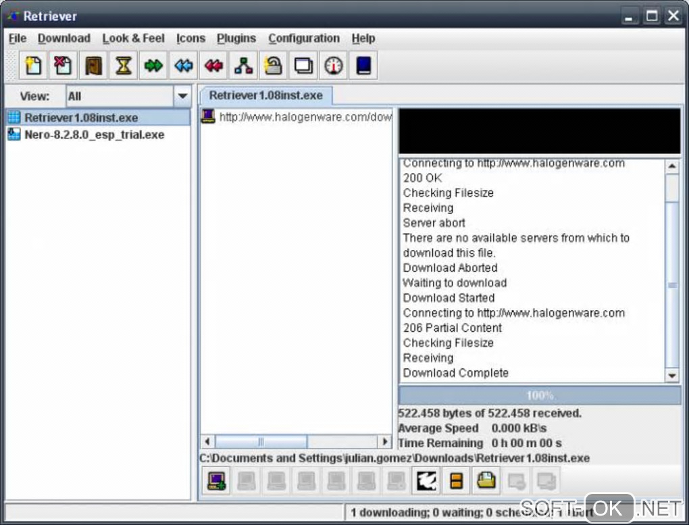Select the halogenware.com URL entry
This screenshot has width=689, height=525.
click(296, 117)
